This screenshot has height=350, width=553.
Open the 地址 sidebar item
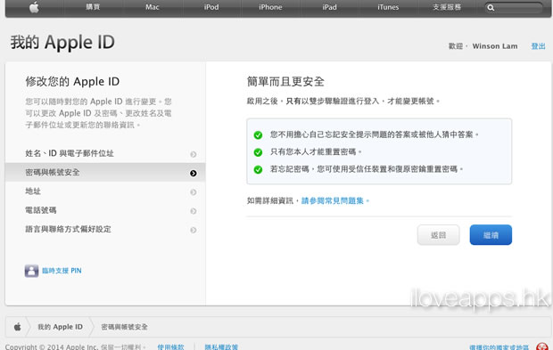click(x=105, y=191)
